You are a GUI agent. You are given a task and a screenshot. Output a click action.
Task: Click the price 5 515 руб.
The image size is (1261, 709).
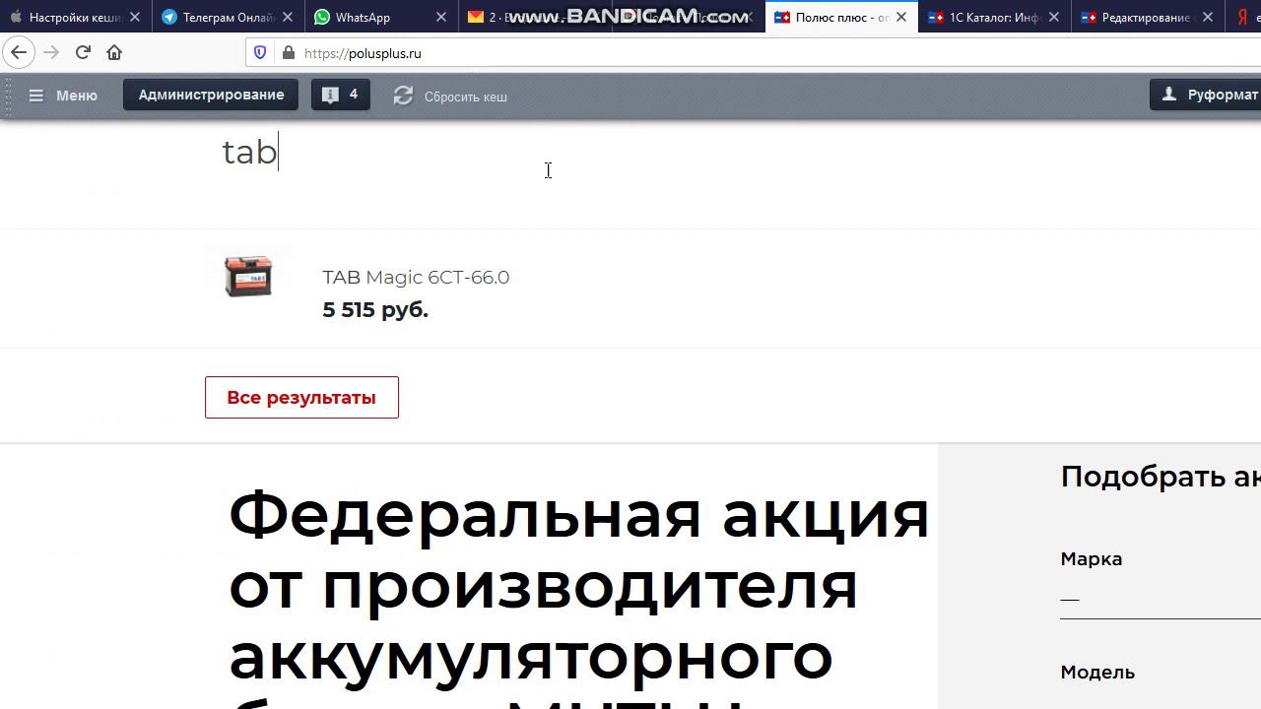coord(375,309)
